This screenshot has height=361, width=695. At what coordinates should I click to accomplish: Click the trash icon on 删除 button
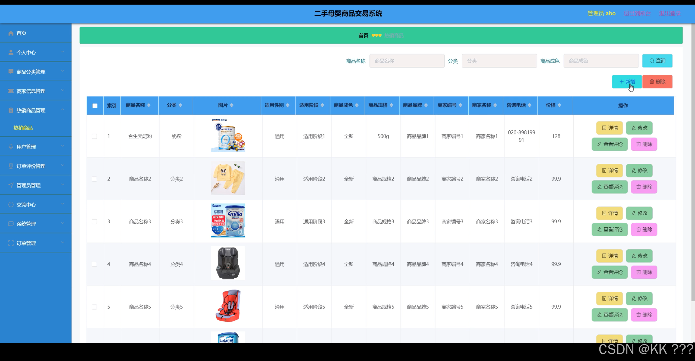651,82
